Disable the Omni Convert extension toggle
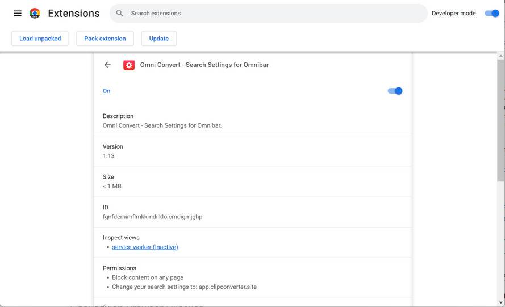The image size is (505, 307). 395,91
